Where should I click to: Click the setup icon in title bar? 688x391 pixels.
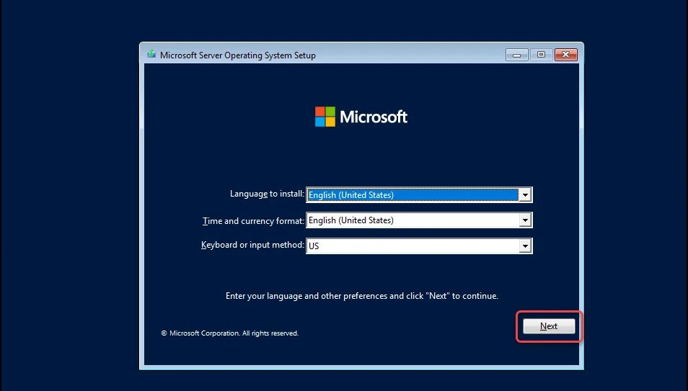click(151, 54)
